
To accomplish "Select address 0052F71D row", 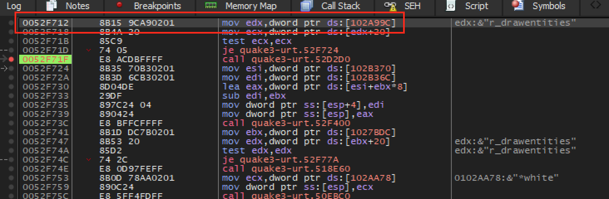I will click(x=46, y=50).
